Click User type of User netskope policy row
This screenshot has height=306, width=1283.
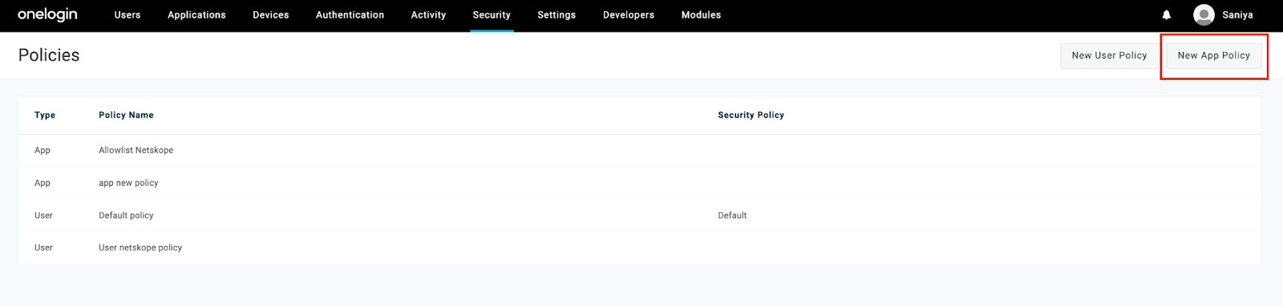click(x=43, y=248)
